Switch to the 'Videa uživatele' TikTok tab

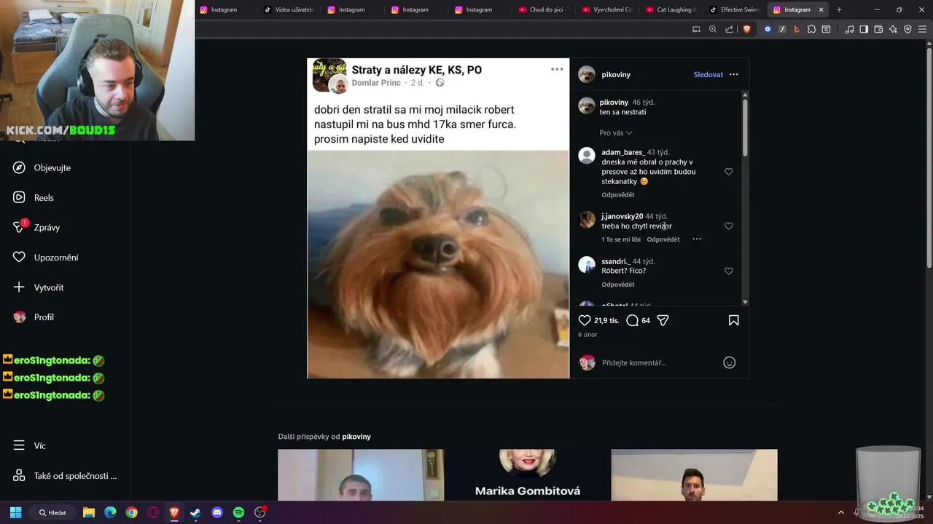289,9
